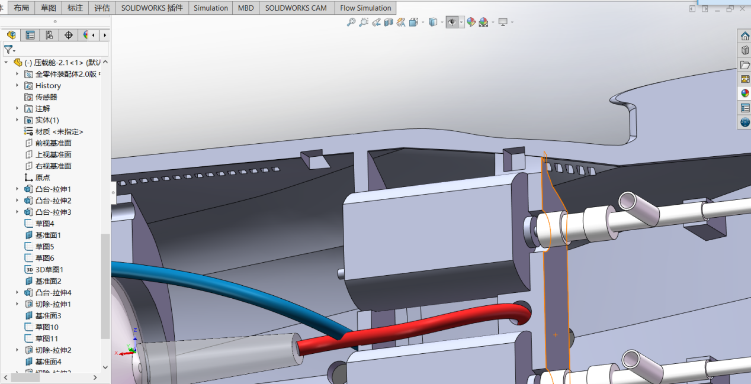Viewport: 751px width, 384px height.
Task: Open the Apply Scene dropdown arrow
Action: pyautogui.click(x=492, y=22)
